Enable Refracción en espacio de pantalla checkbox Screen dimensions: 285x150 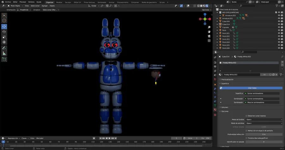point(246,131)
